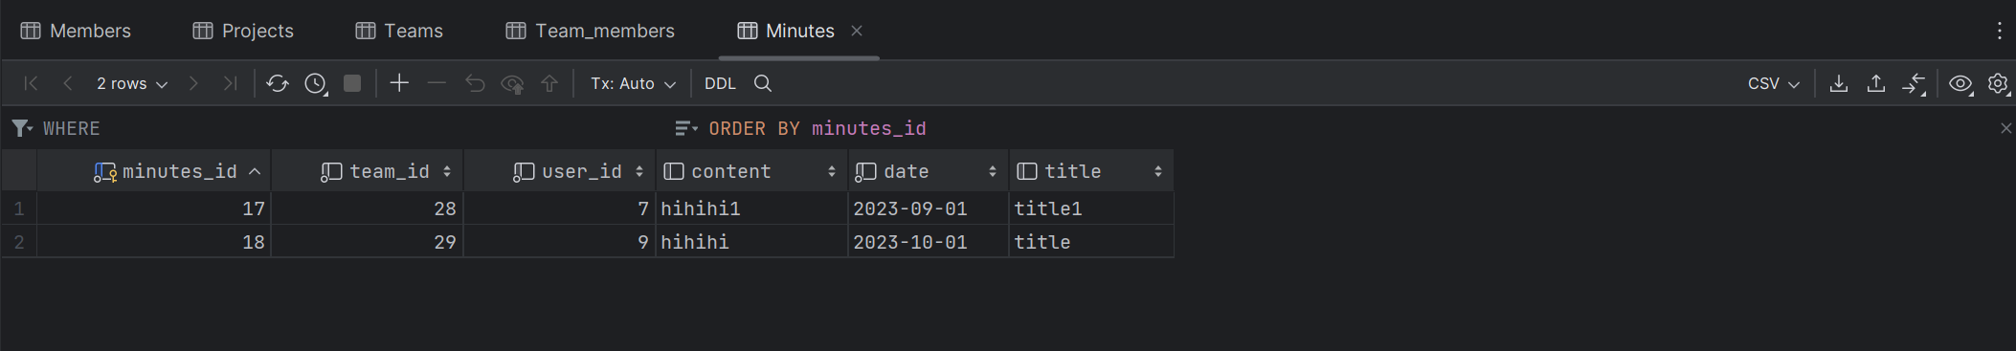
Task: Click the export data download icon
Action: (1839, 83)
